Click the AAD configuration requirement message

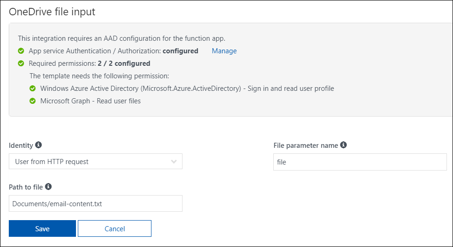coord(121,38)
